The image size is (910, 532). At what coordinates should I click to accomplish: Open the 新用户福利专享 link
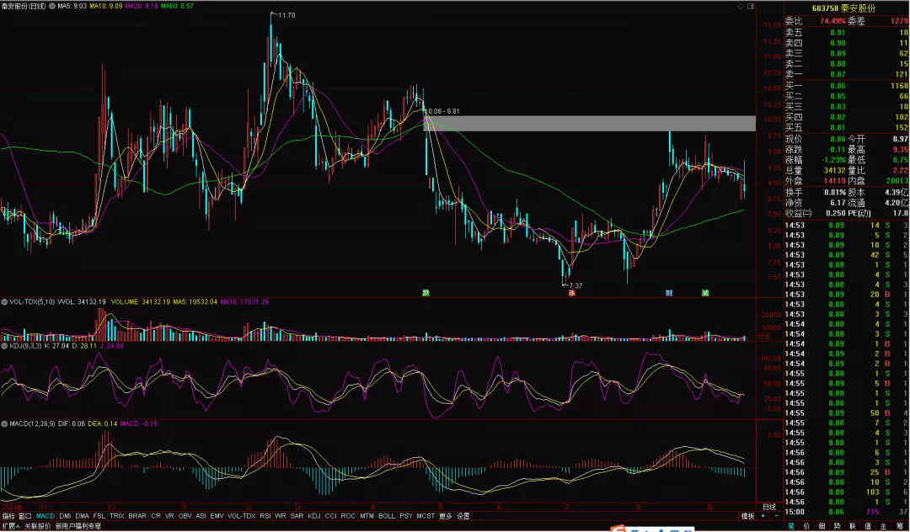[x=78, y=526]
